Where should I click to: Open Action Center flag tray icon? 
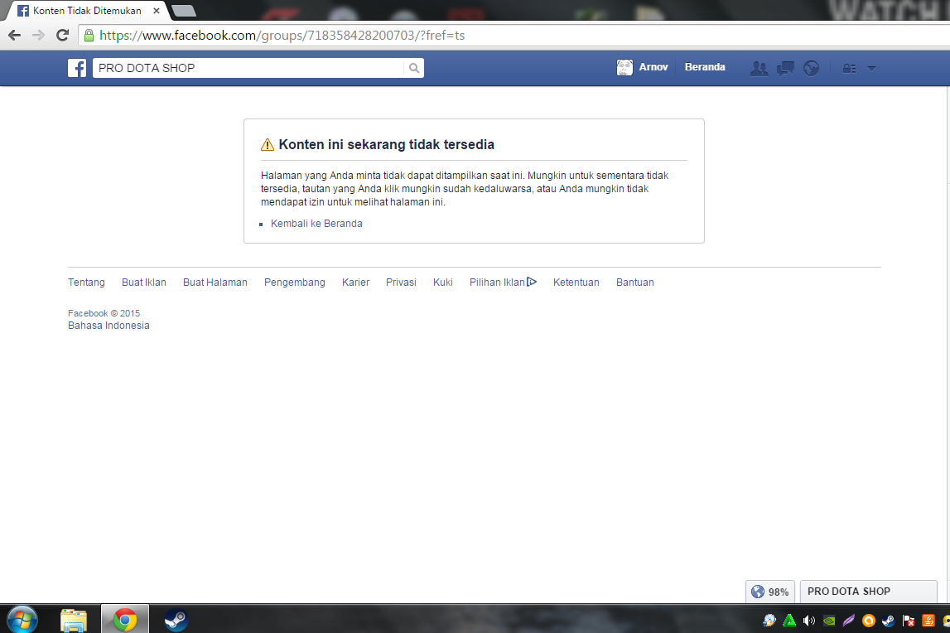(x=909, y=621)
